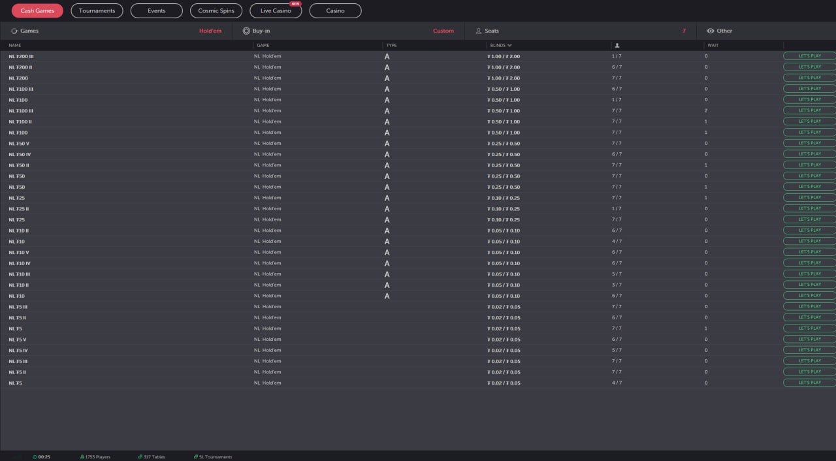Click the Buy-in chip icon
836x461 pixels.
[246, 31]
